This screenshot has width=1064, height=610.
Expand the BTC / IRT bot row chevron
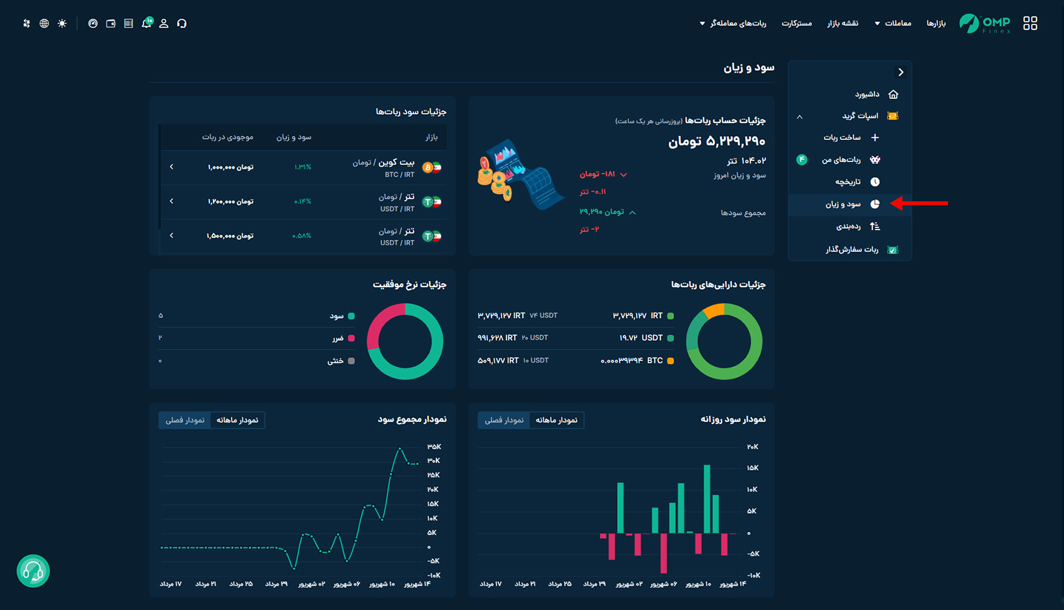pyautogui.click(x=172, y=167)
